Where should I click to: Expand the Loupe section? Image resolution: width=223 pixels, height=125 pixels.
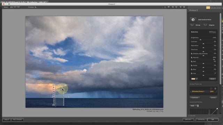(x=192, y=116)
